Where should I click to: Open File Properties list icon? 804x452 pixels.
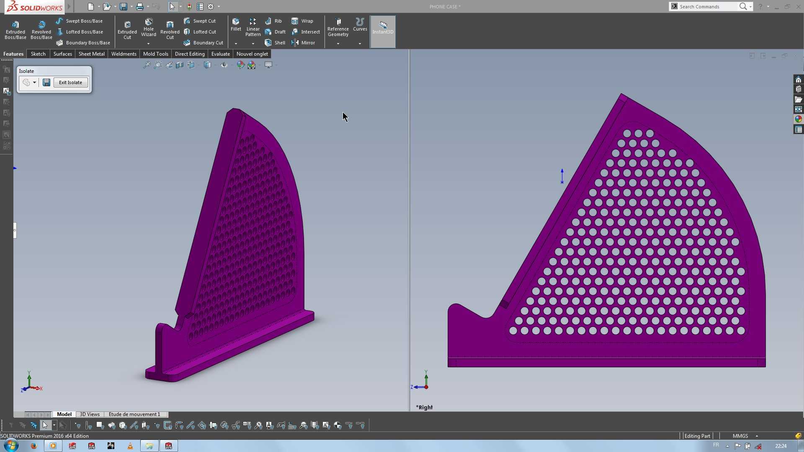coord(200,7)
